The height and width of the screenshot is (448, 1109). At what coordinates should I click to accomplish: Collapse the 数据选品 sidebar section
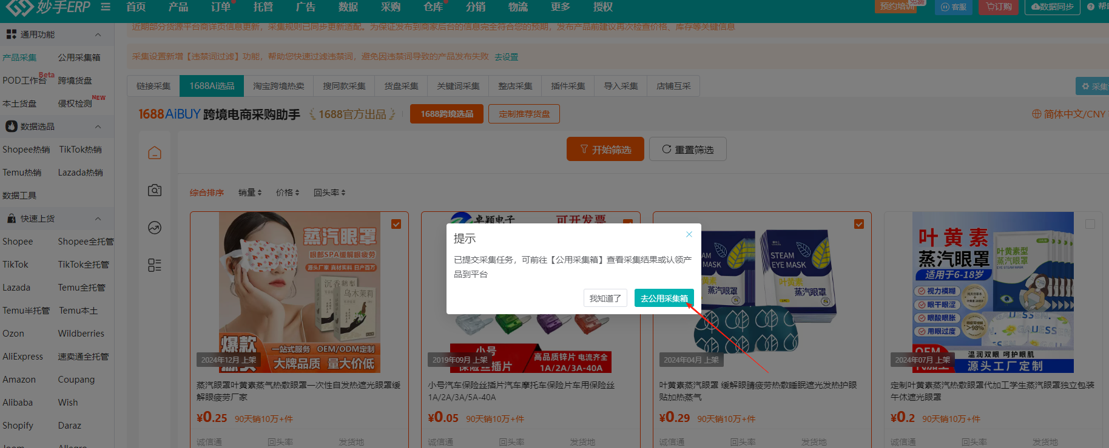point(98,127)
